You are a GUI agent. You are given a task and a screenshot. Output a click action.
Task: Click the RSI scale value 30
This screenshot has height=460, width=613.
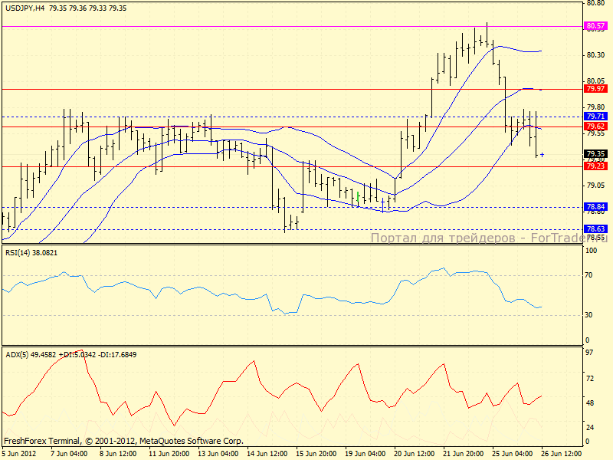(x=588, y=315)
